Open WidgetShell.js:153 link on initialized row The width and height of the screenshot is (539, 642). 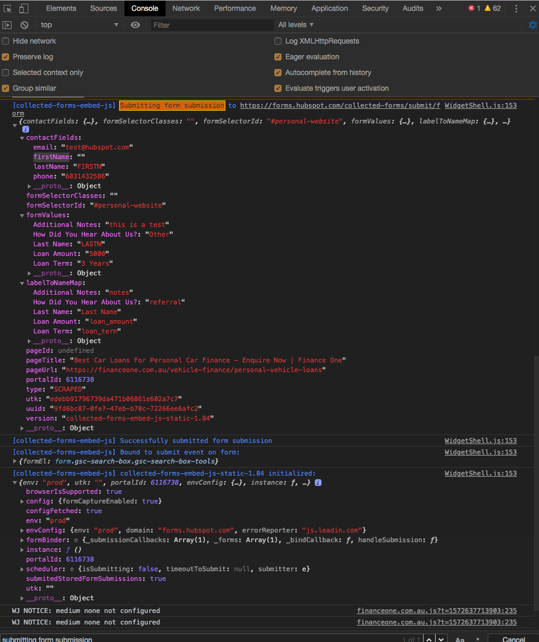pyautogui.click(x=480, y=473)
